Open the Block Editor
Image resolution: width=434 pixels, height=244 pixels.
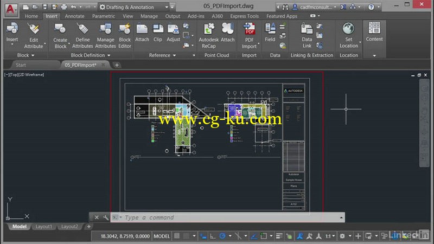pyautogui.click(x=125, y=36)
